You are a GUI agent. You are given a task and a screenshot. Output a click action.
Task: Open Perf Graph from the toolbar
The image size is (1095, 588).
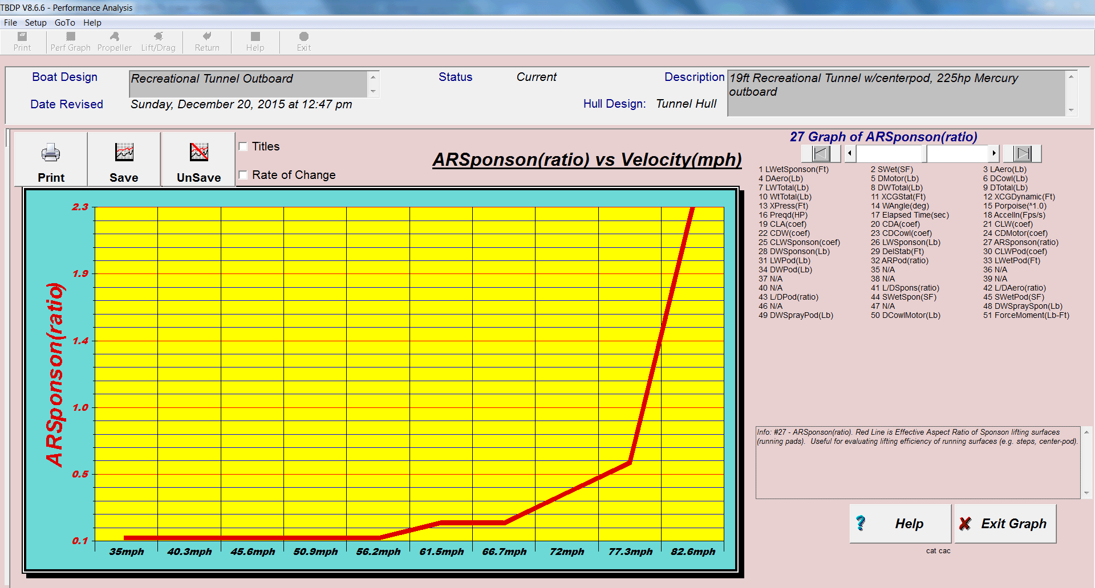click(x=70, y=42)
